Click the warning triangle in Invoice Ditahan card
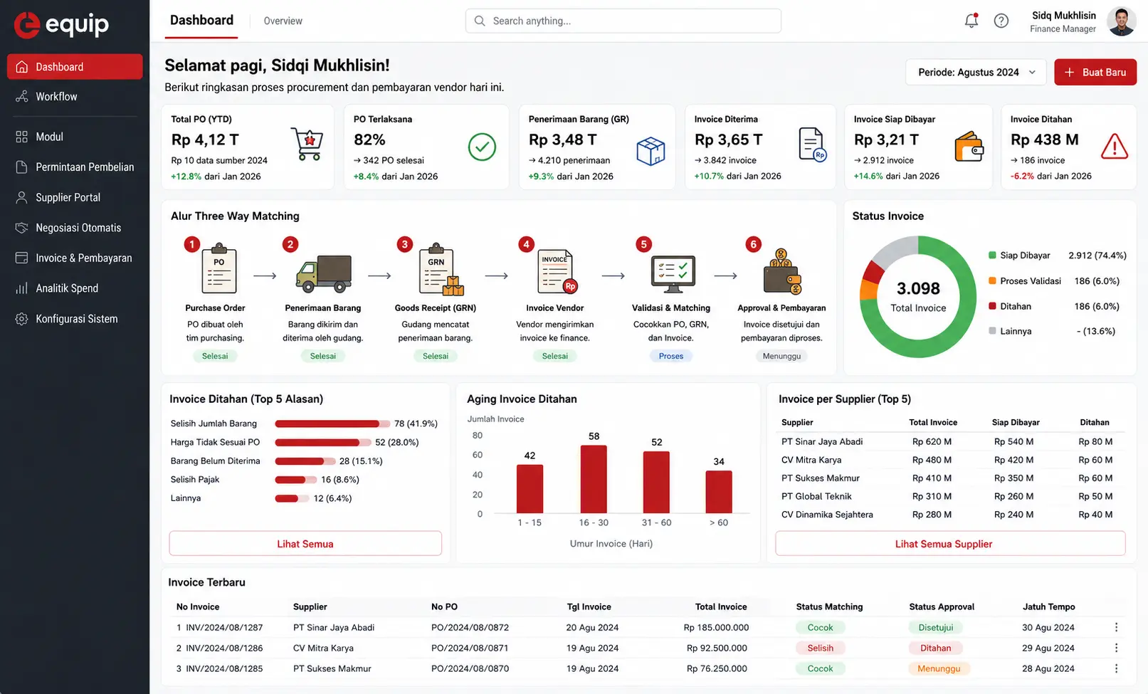This screenshot has width=1148, height=694. (x=1114, y=146)
